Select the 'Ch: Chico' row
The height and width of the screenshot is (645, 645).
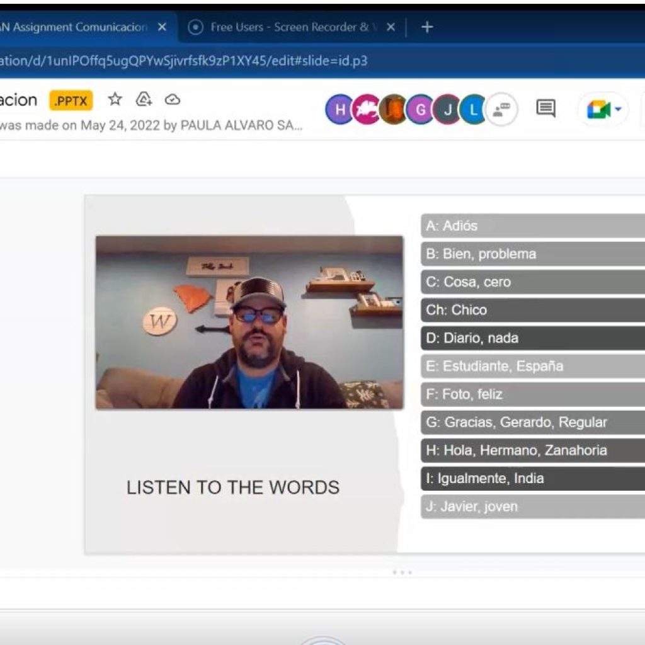[x=533, y=310]
